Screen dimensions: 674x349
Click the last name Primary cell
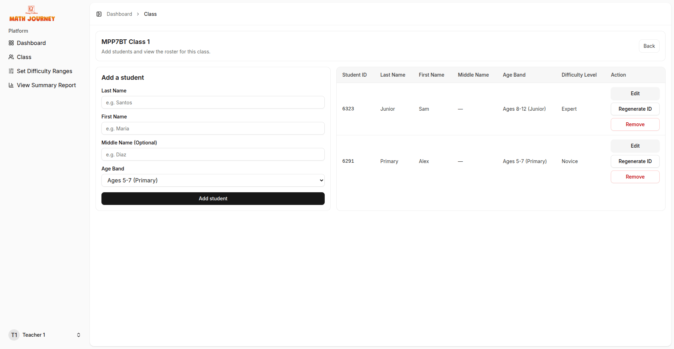click(x=389, y=161)
